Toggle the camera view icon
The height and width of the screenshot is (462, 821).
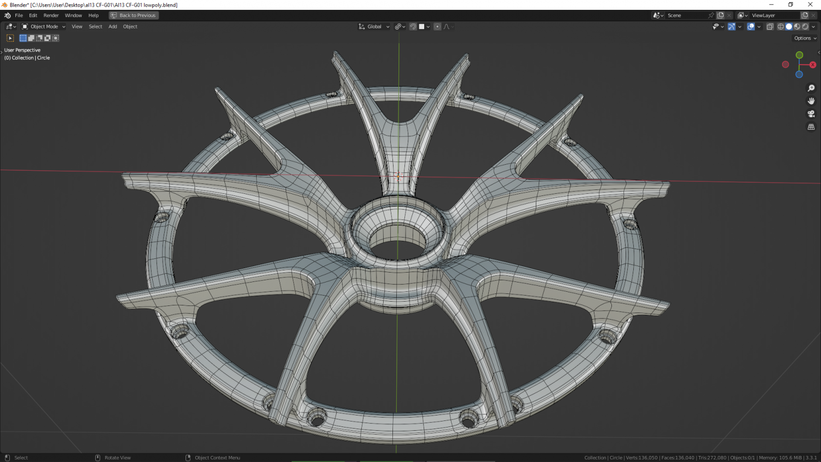pyautogui.click(x=811, y=114)
